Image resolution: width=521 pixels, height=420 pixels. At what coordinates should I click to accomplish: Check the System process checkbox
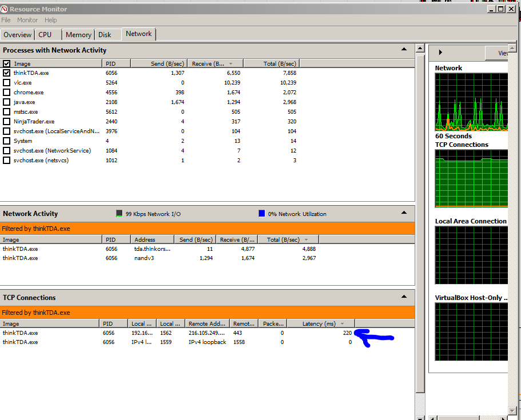(7, 141)
